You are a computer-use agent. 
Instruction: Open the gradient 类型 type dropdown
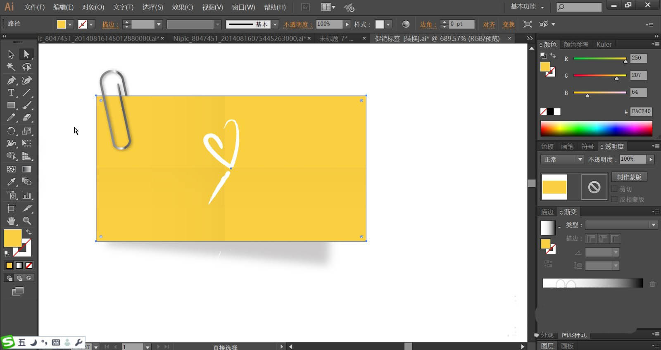click(x=621, y=225)
